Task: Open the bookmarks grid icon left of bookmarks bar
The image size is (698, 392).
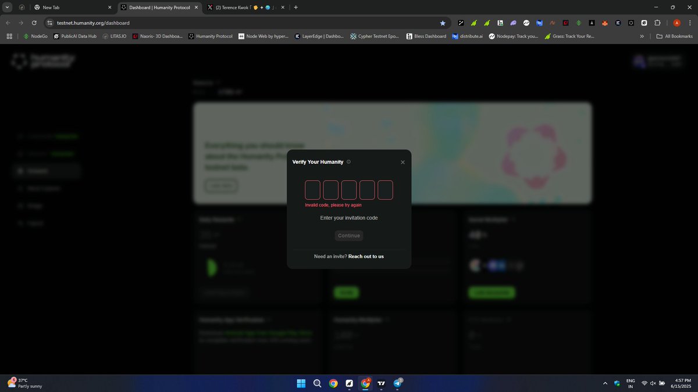Action: click(9, 36)
